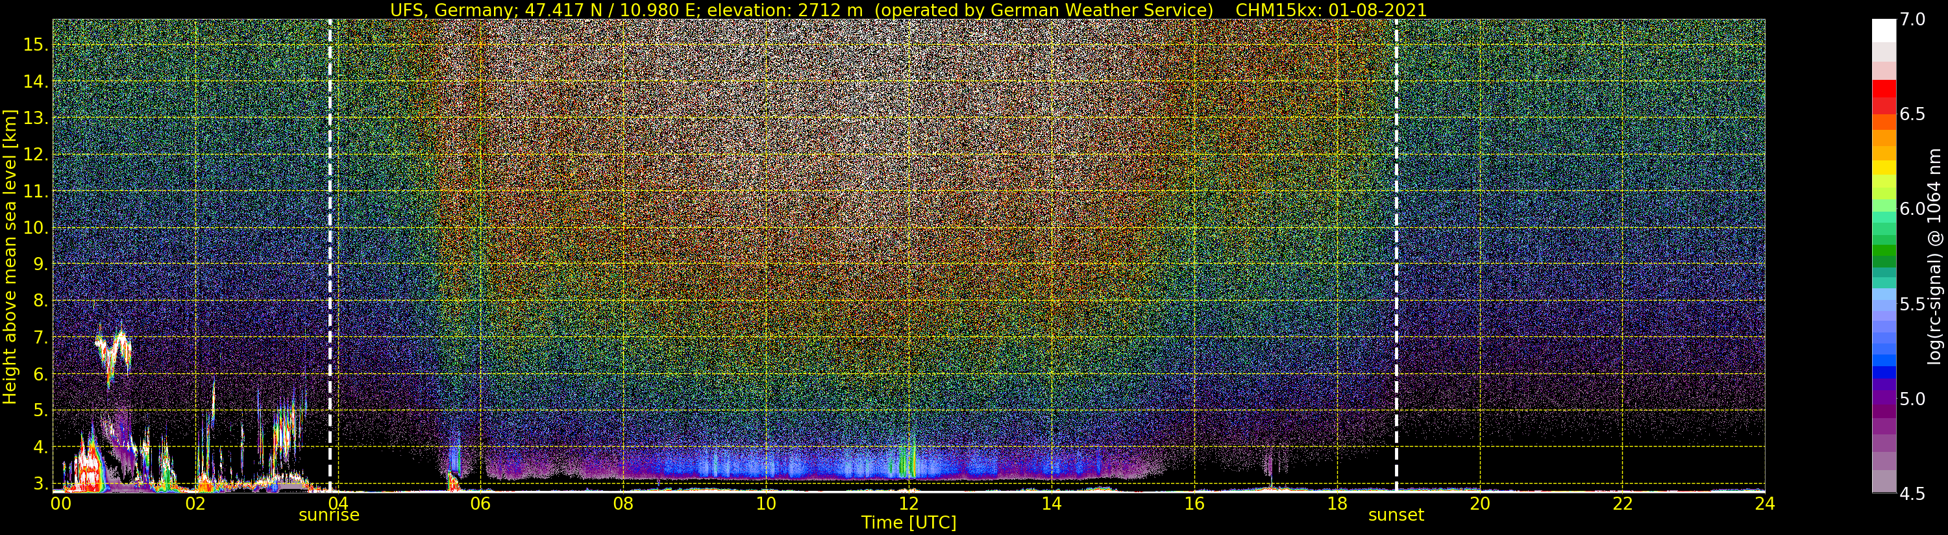The width and height of the screenshot is (1948, 535).
Task: Click the '15.' height tick label
Action: pos(36,45)
